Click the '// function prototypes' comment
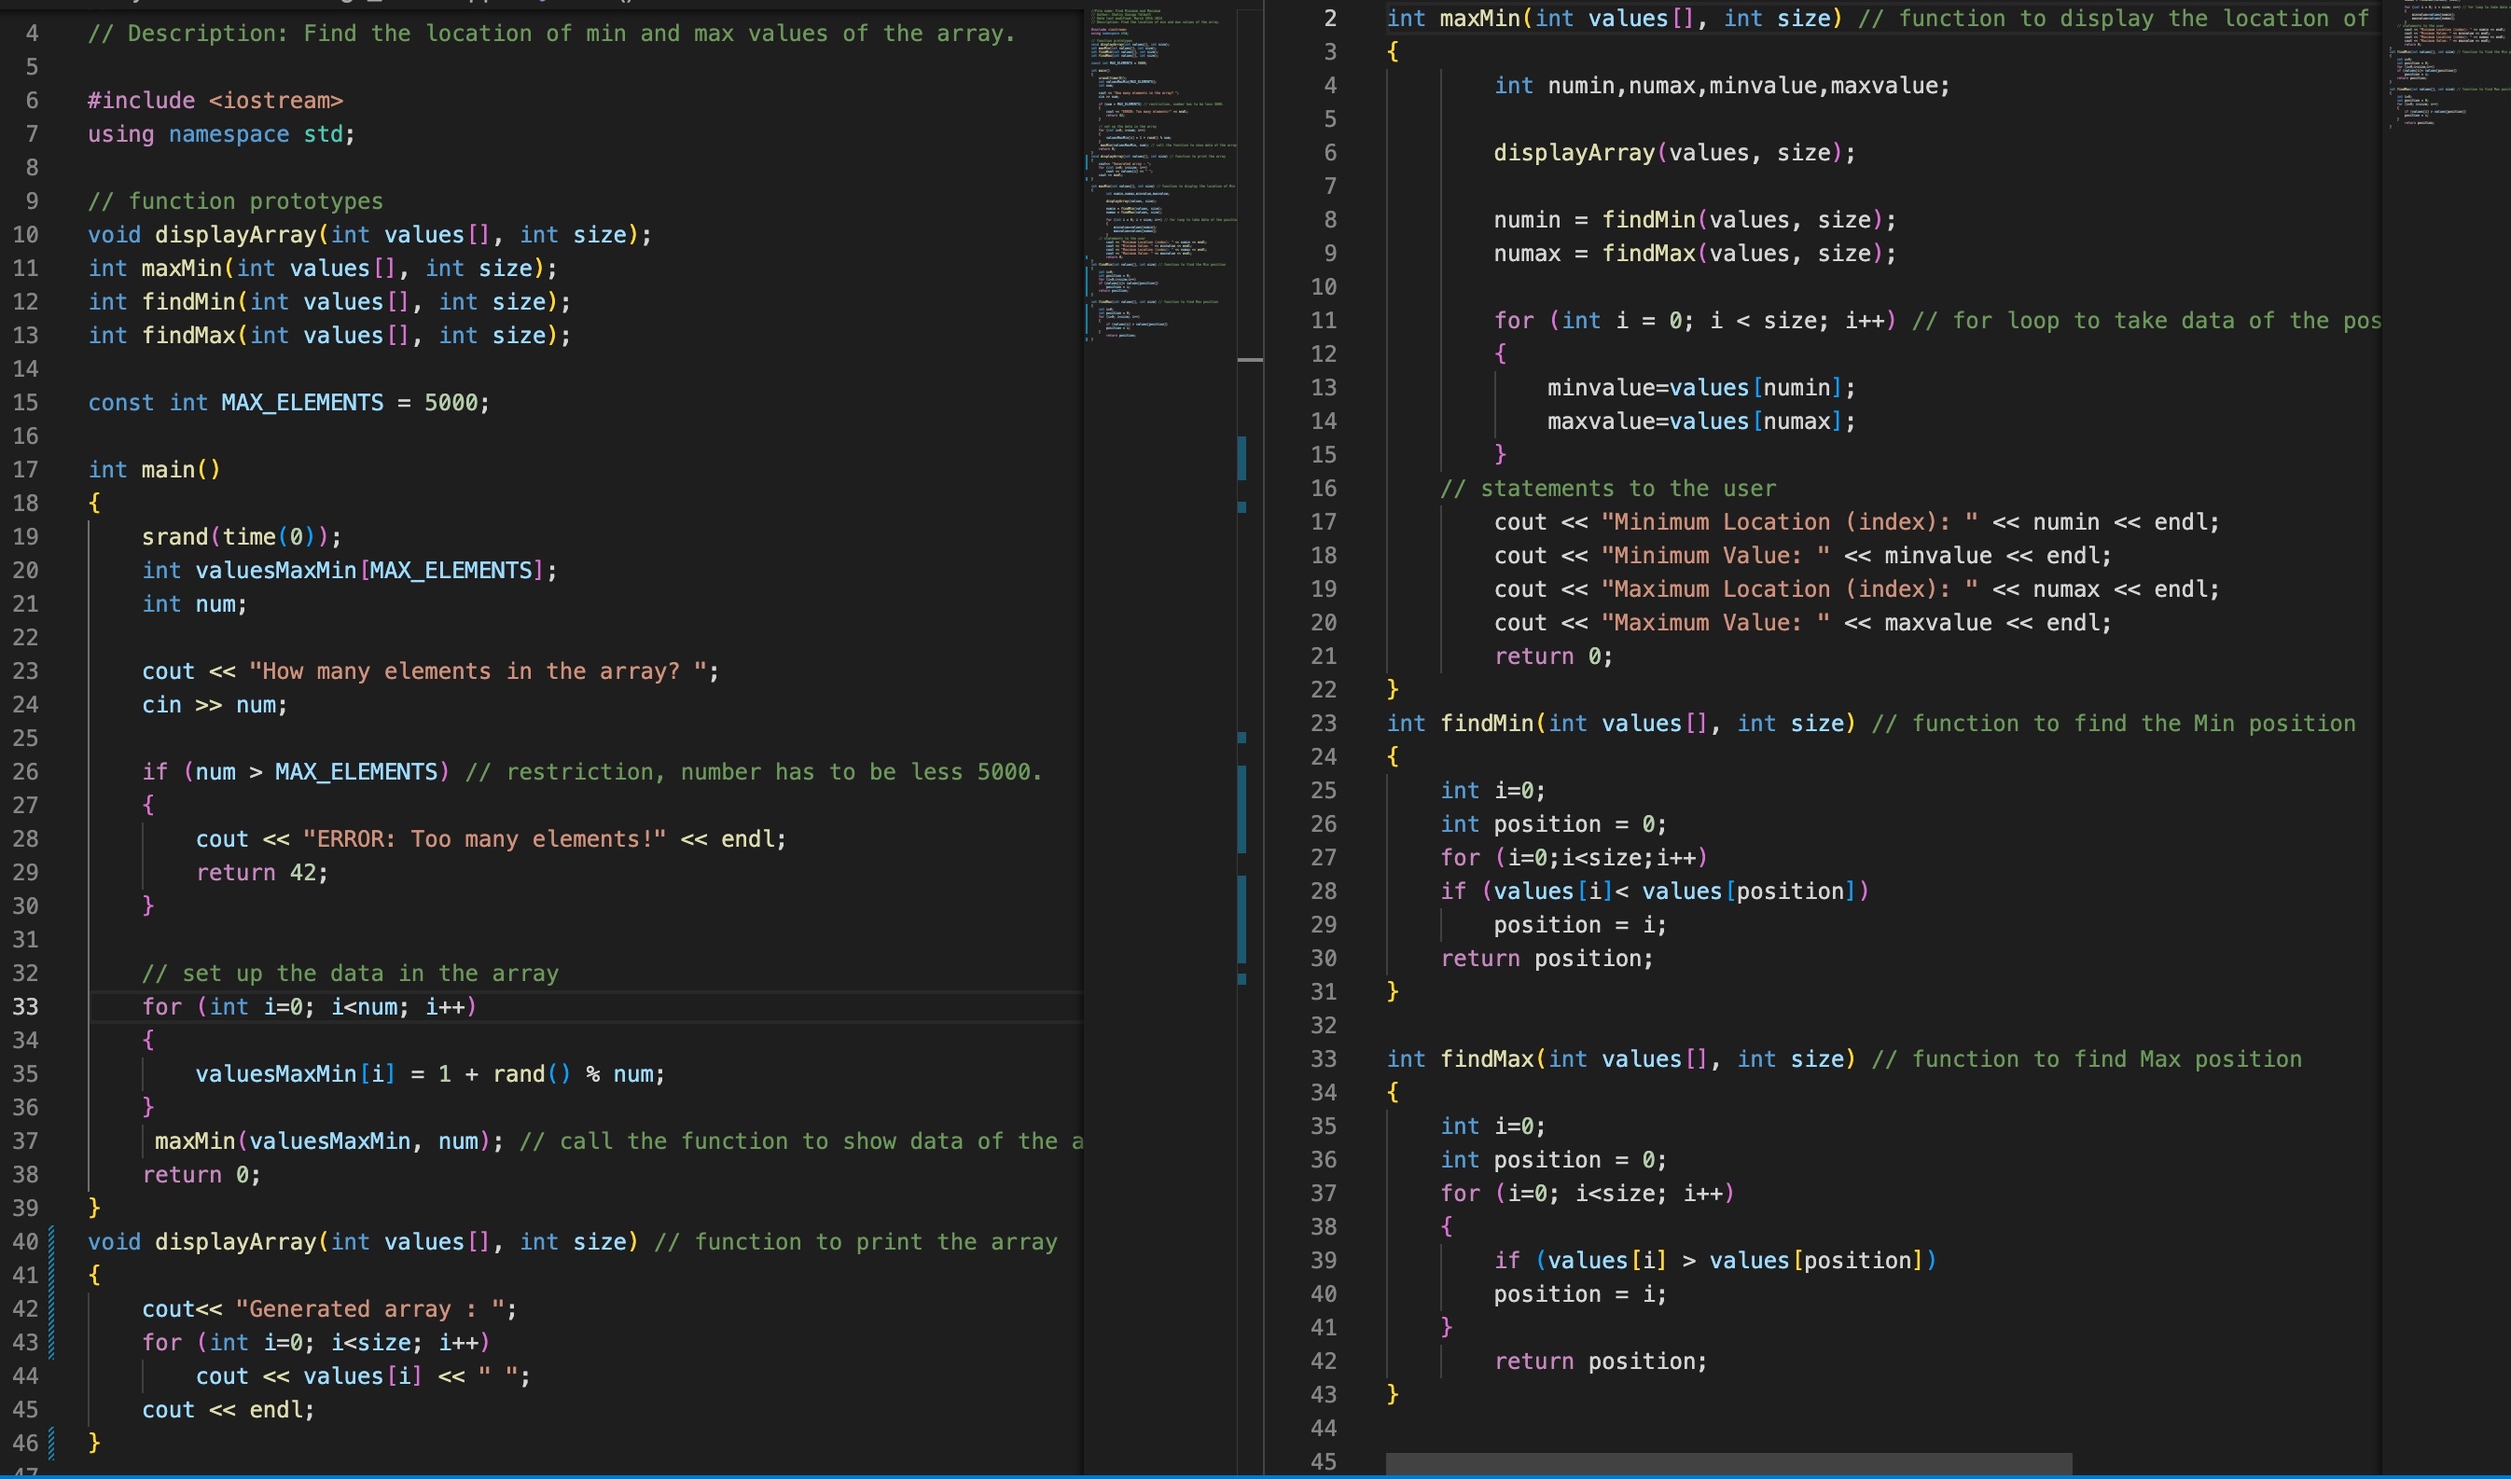Viewport: 2511px width, 1479px height. click(x=235, y=200)
